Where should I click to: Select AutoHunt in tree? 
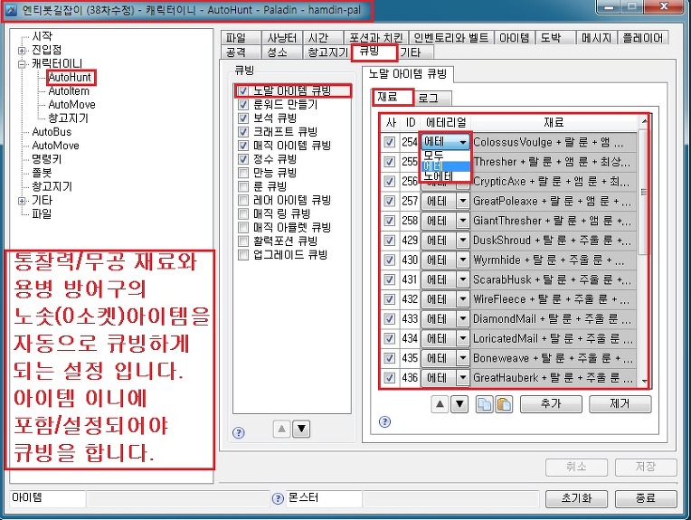[70, 78]
